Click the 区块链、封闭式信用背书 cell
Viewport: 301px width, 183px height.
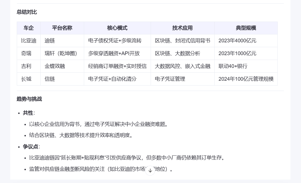[182, 41]
